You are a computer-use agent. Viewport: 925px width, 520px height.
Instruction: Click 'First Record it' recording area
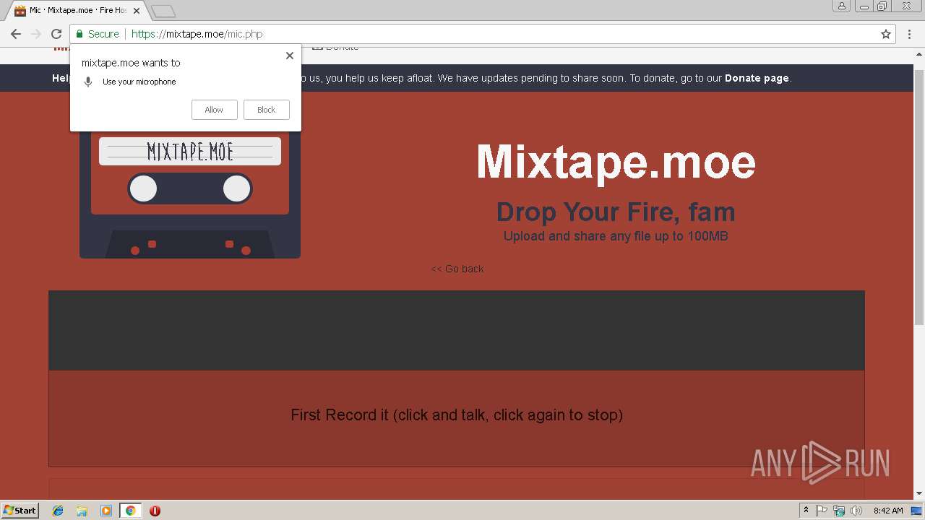457,418
